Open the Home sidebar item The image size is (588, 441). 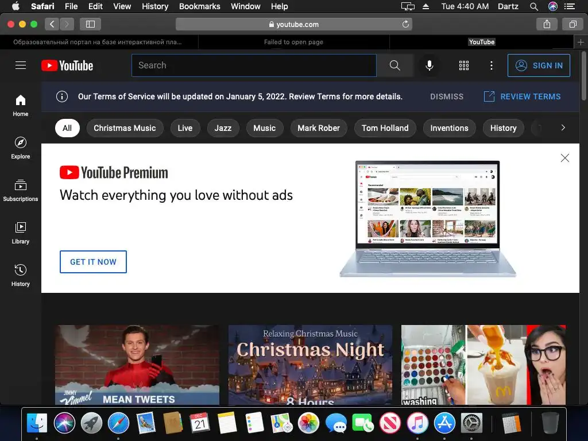tap(21, 106)
